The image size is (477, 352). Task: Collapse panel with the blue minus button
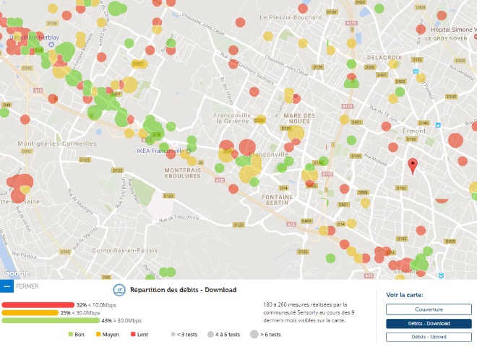pos(7,286)
